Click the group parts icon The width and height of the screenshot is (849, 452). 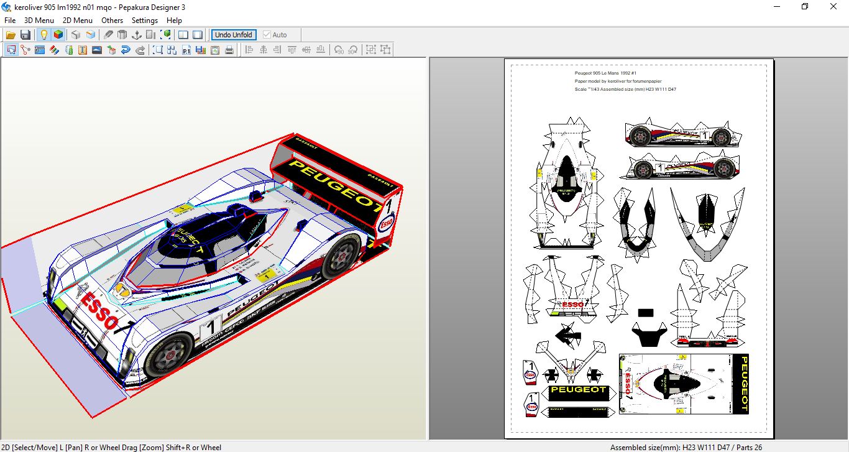pos(371,50)
